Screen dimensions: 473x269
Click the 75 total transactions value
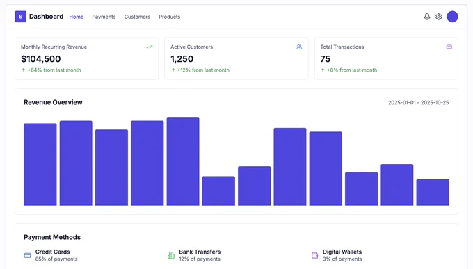(x=326, y=59)
